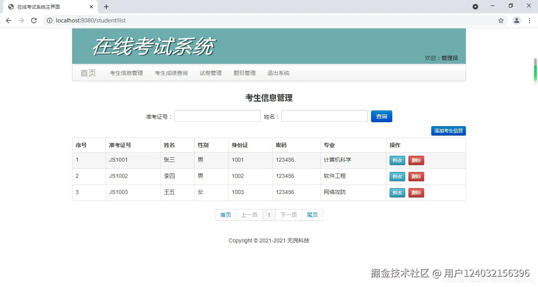
Task: Click 上一页 in the pagination
Action: 249,215
